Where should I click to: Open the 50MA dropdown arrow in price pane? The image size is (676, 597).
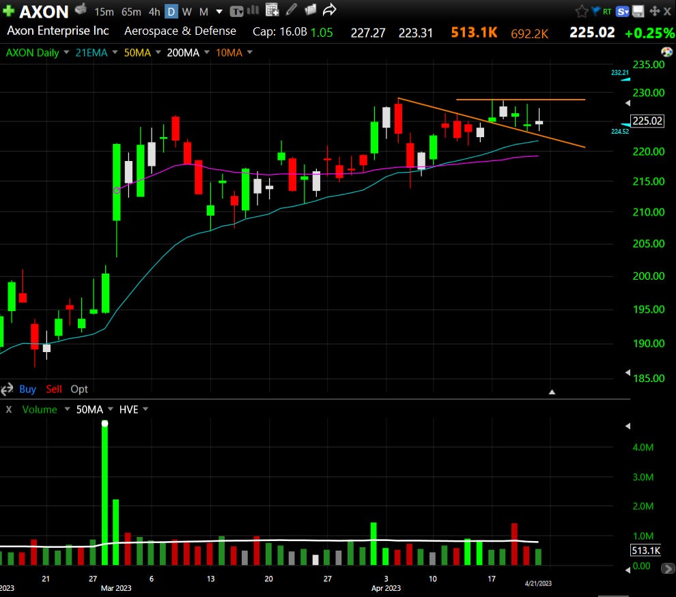tap(158, 52)
